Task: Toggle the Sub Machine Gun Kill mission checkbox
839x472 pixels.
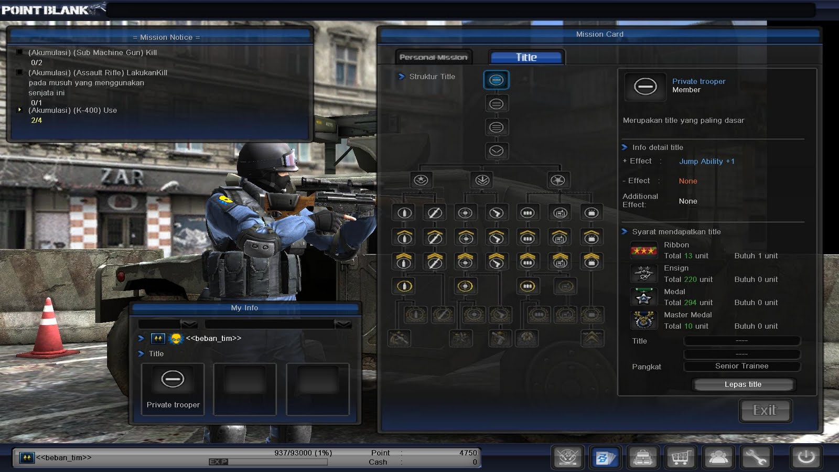Action: point(19,52)
